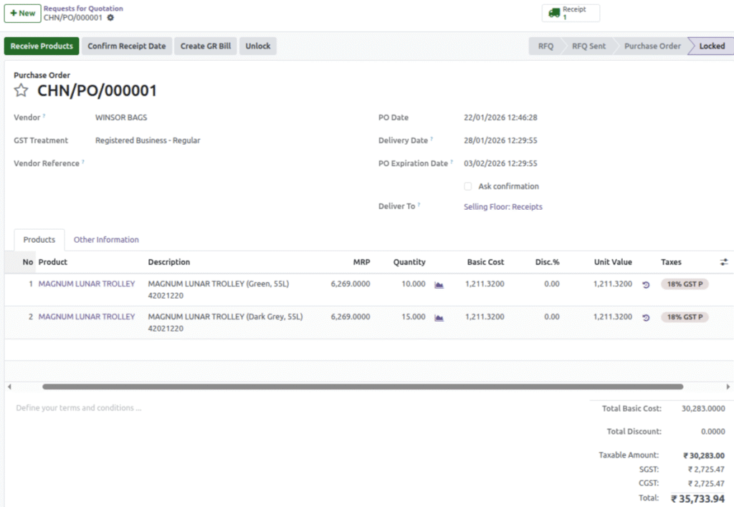Select the Products tab

point(39,239)
